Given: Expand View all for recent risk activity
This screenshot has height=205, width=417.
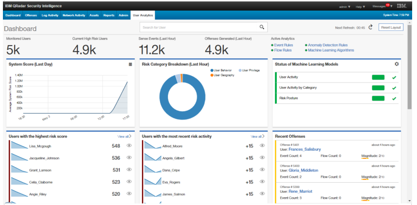Looking at the screenshot, I should pyautogui.click(x=257, y=137).
